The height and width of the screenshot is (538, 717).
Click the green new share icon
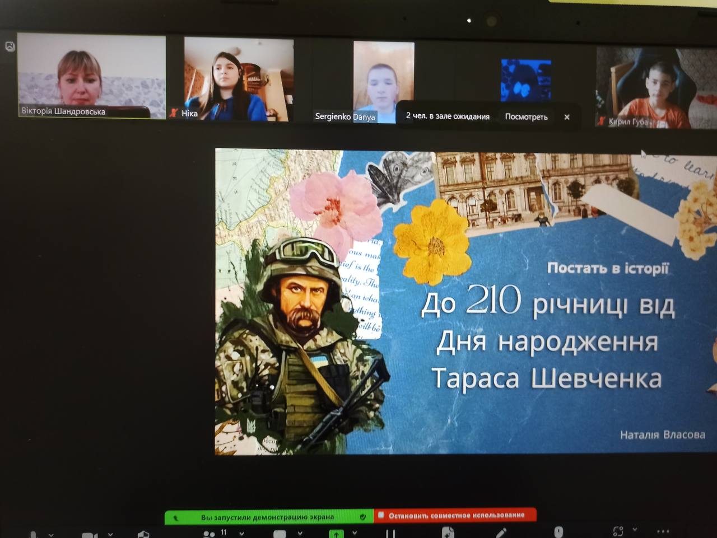[x=336, y=534]
